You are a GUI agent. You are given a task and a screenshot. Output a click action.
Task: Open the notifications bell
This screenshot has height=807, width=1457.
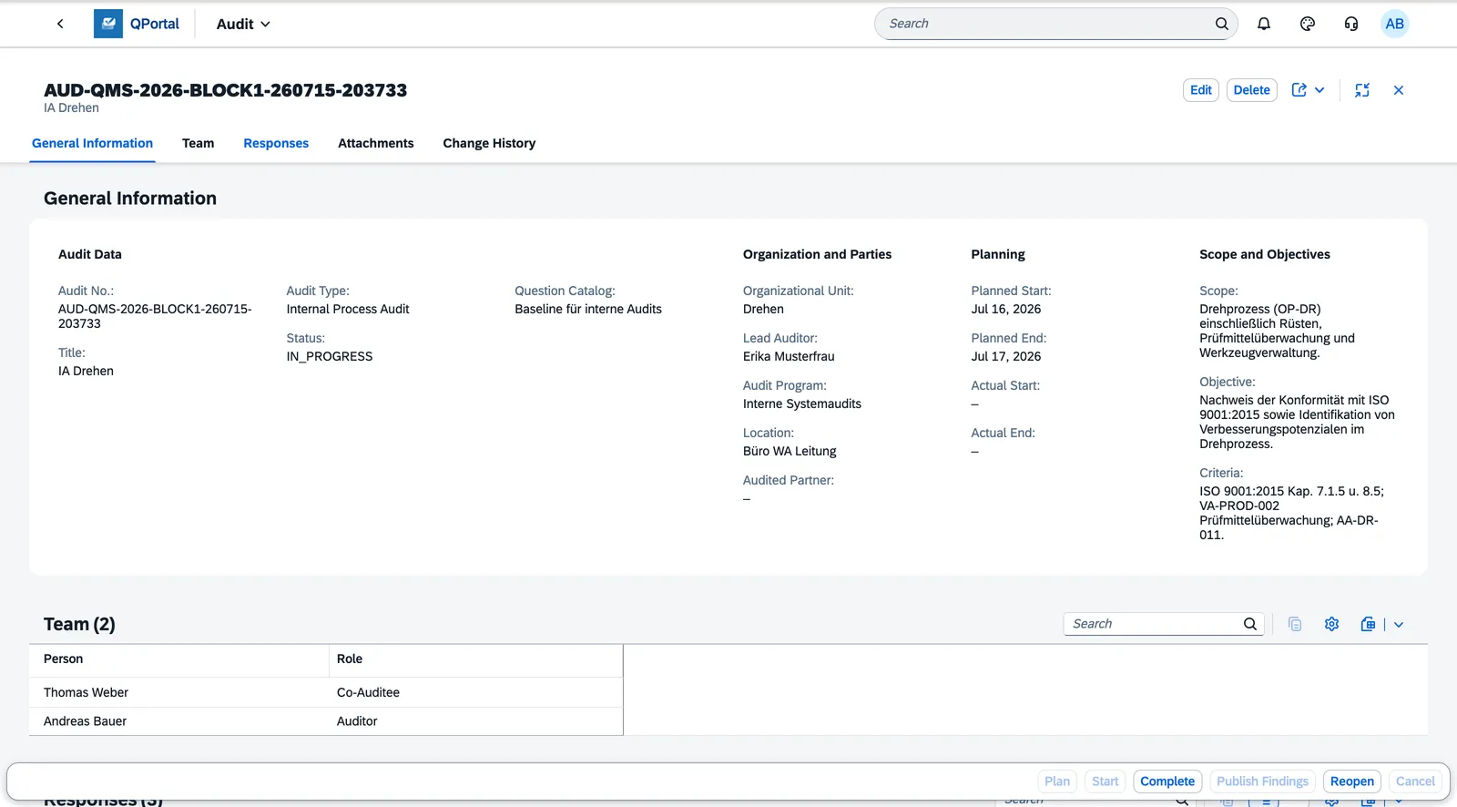click(x=1264, y=24)
